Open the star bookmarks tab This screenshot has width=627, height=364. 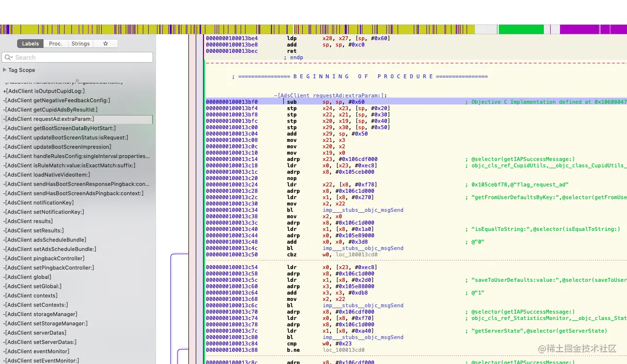105,44
